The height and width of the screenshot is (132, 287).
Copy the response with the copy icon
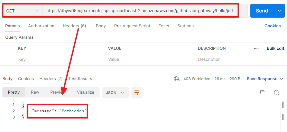pyautogui.click(x=263, y=93)
